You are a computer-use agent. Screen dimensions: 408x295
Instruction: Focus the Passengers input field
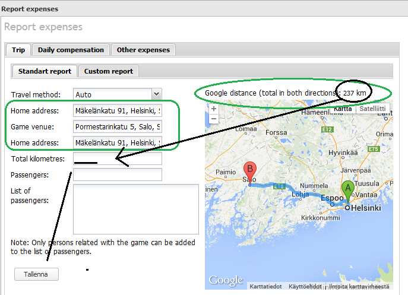118,175
